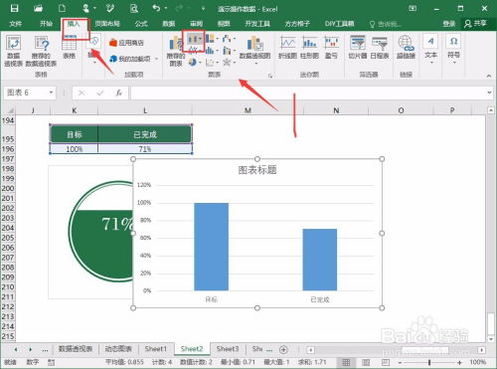497x369 pixels.
Task: Insert a line chart from the Charts group
Action: pos(194,50)
